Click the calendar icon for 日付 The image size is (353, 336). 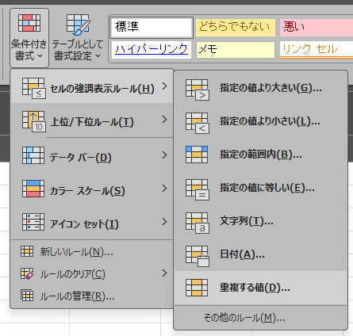tap(198, 257)
